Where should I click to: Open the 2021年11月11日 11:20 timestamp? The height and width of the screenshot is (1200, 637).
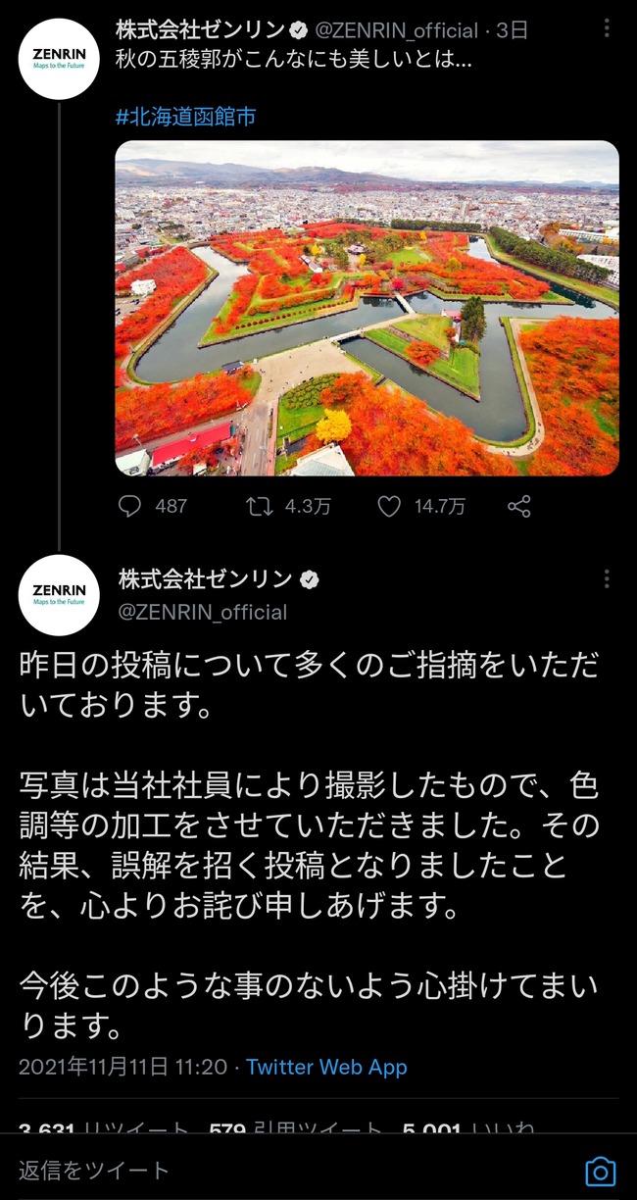(x=122, y=1067)
